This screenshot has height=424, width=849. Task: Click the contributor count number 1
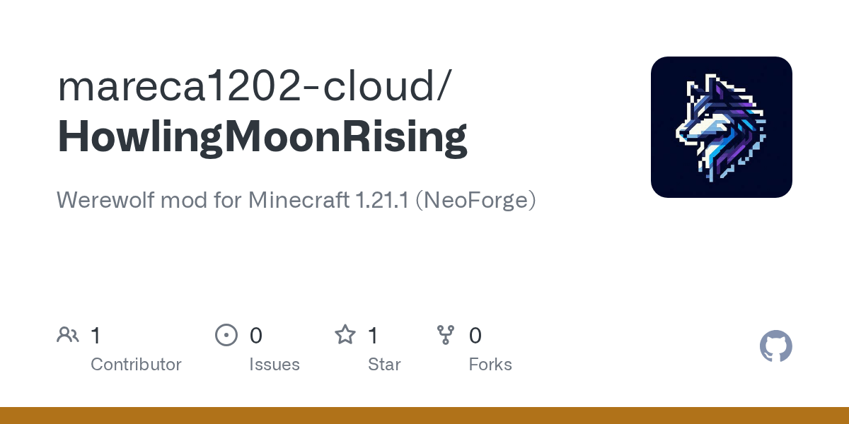tap(96, 336)
